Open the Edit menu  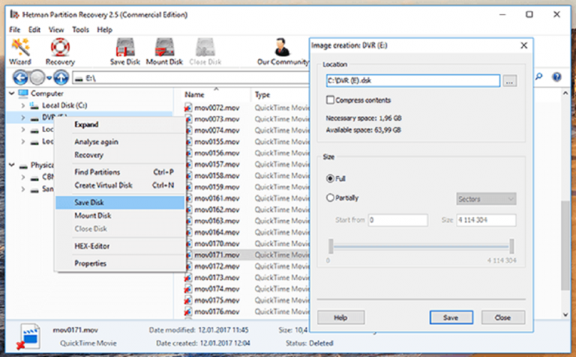click(34, 30)
